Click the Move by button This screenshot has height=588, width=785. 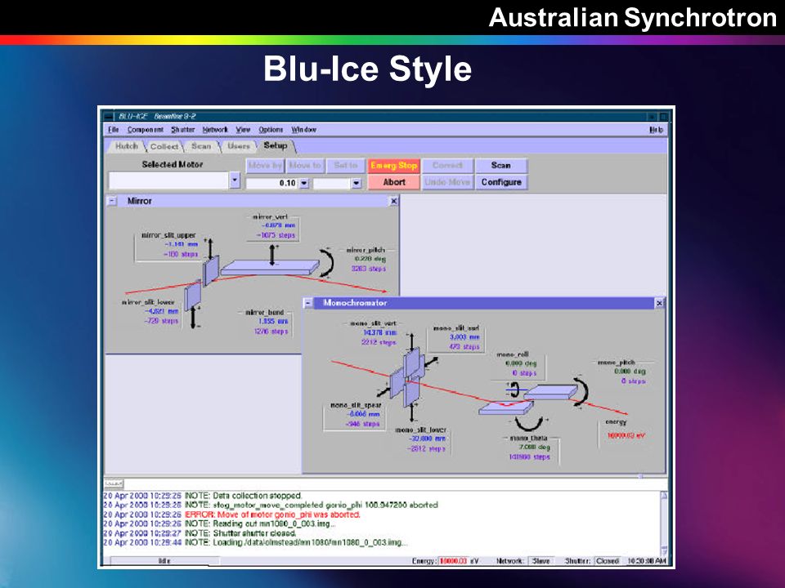point(265,166)
